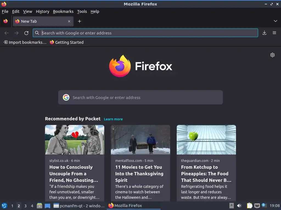Viewport: 281px width, 210px height.
Task: Reload the current page
Action: (x=26, y=33)
